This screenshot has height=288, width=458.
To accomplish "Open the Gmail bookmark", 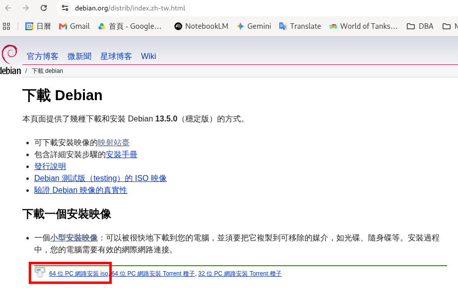I will pos(74,26).
